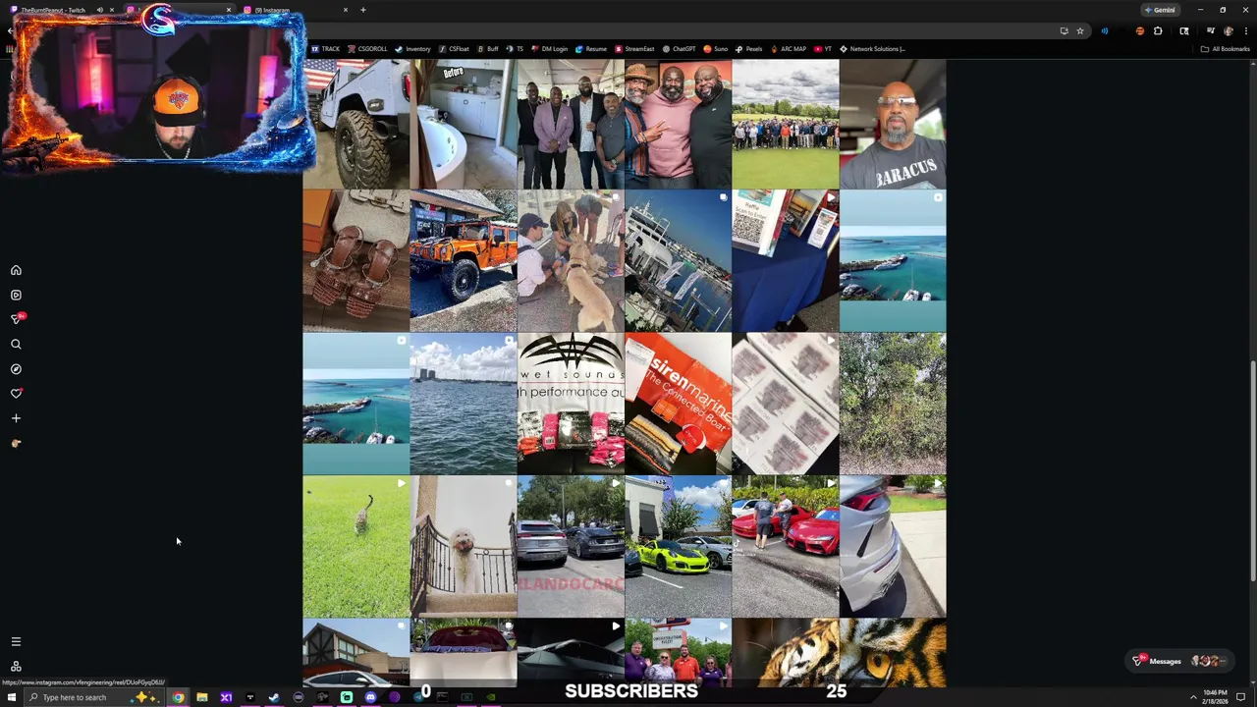
Task: Open Suno bookmark
Action: (x=715, y=49)
